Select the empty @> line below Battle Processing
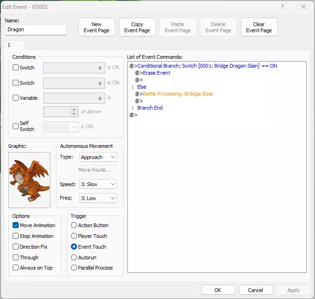This screenshot has width=315, height=299. [139, 101]
